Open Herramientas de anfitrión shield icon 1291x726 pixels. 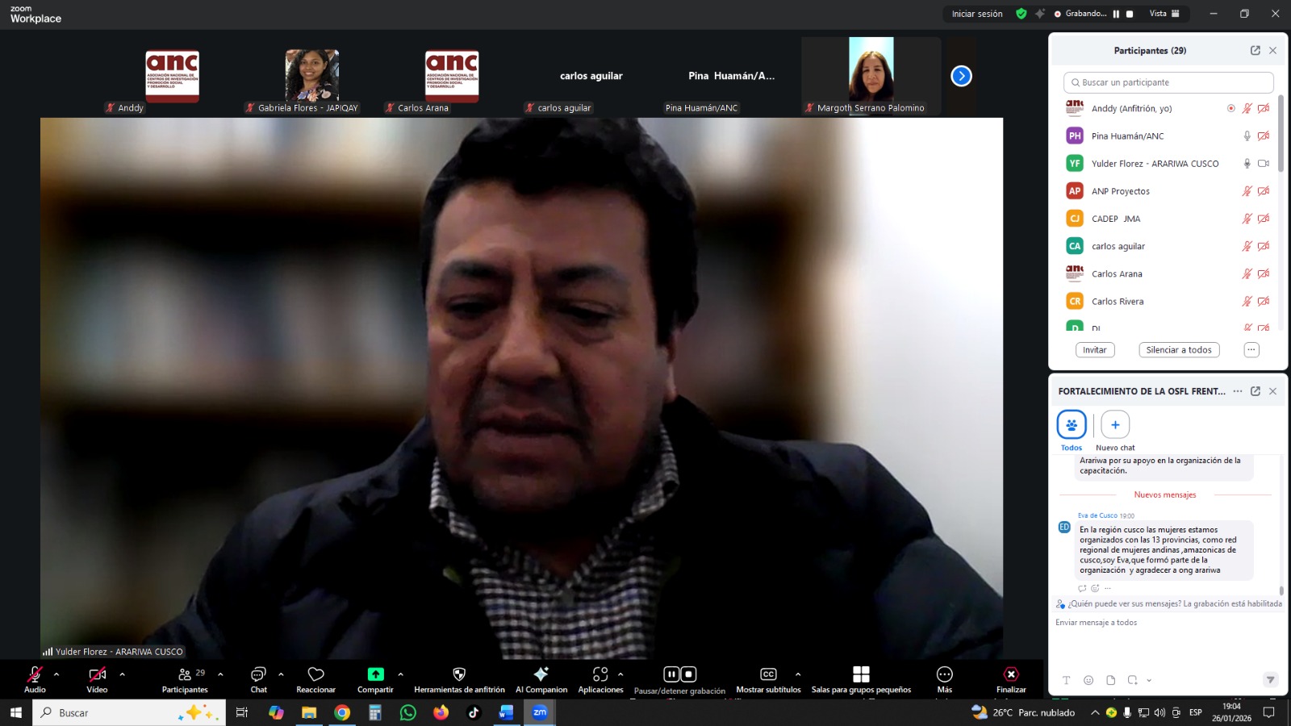(x=459, y=674)
